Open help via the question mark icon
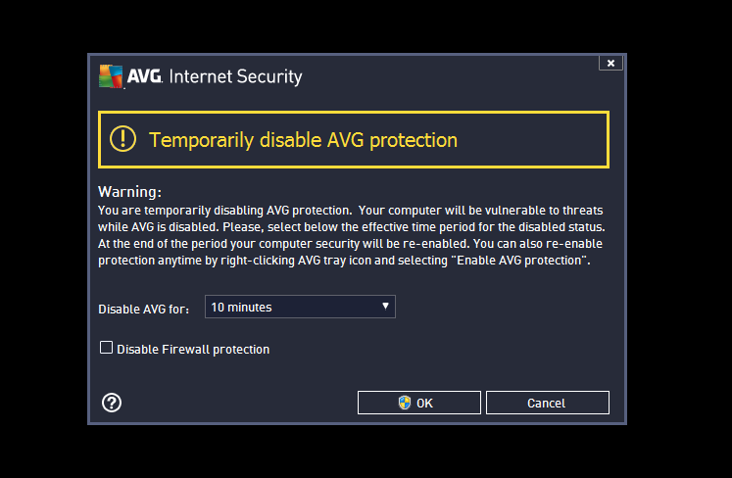Viewport: 732px width, 478px height. 112,403
